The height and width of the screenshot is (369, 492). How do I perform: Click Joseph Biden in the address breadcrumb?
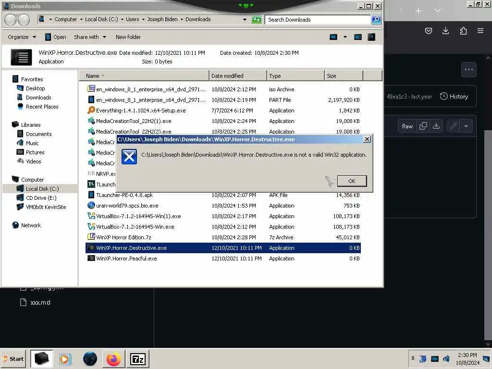click(162, 19)
